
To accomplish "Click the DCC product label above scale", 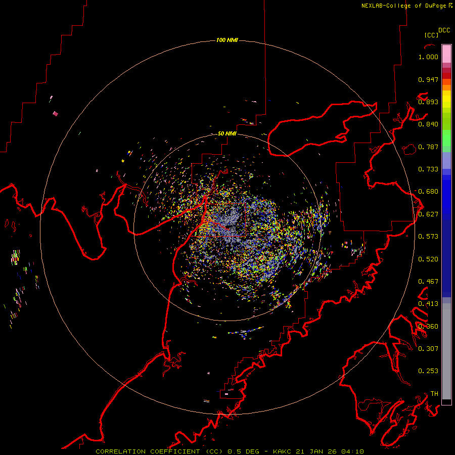I will (x=444, y=30).
